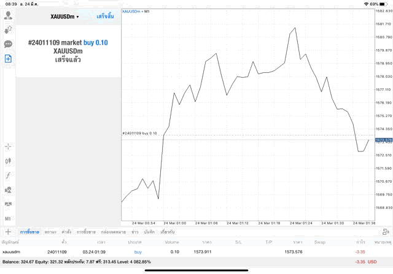Open the chat speech bubble icon
393x274 pixels.
point(9,44)
